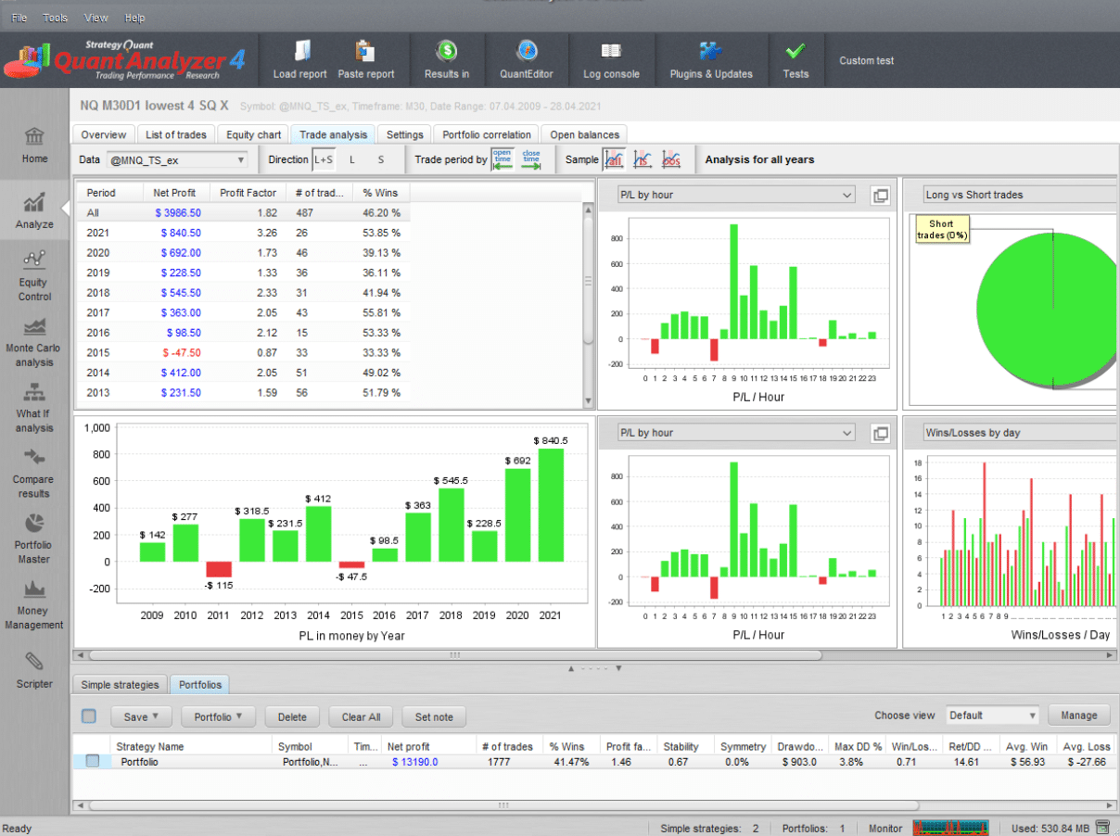
Task: Click the Load report icon
Action: tap(300, 52)
